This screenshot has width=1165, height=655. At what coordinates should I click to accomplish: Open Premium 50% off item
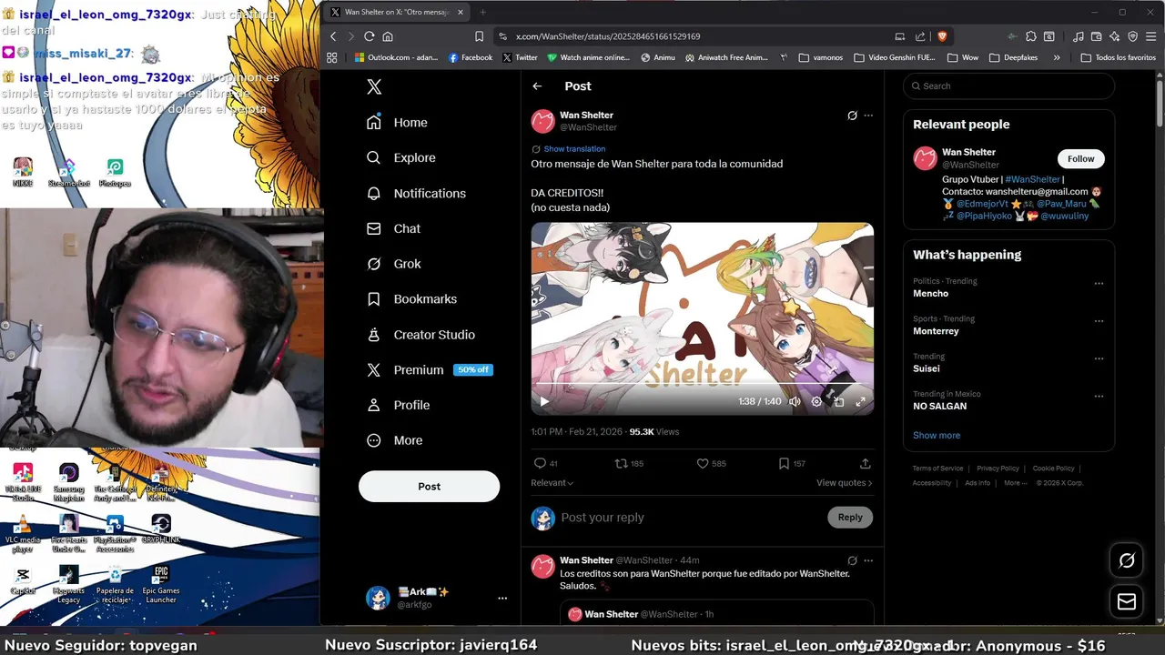[429, 370]
